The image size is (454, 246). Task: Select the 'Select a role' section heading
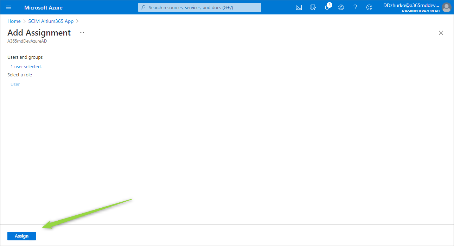[20, 75]
